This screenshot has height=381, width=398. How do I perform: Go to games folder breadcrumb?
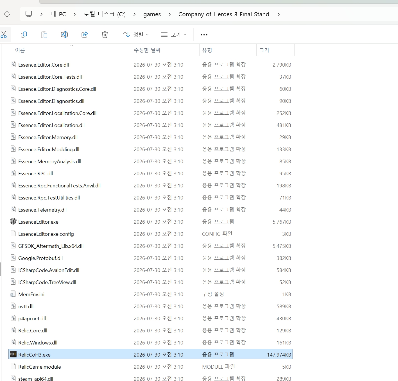[x=152, y=14]
